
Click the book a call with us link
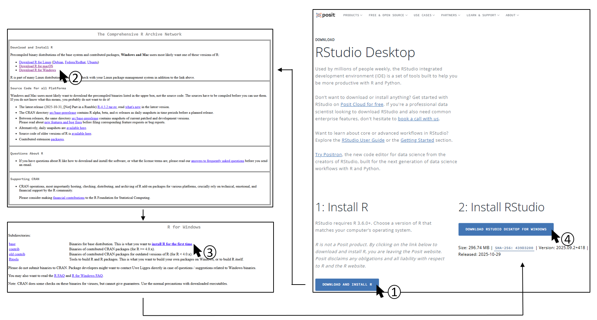point(418,119)
